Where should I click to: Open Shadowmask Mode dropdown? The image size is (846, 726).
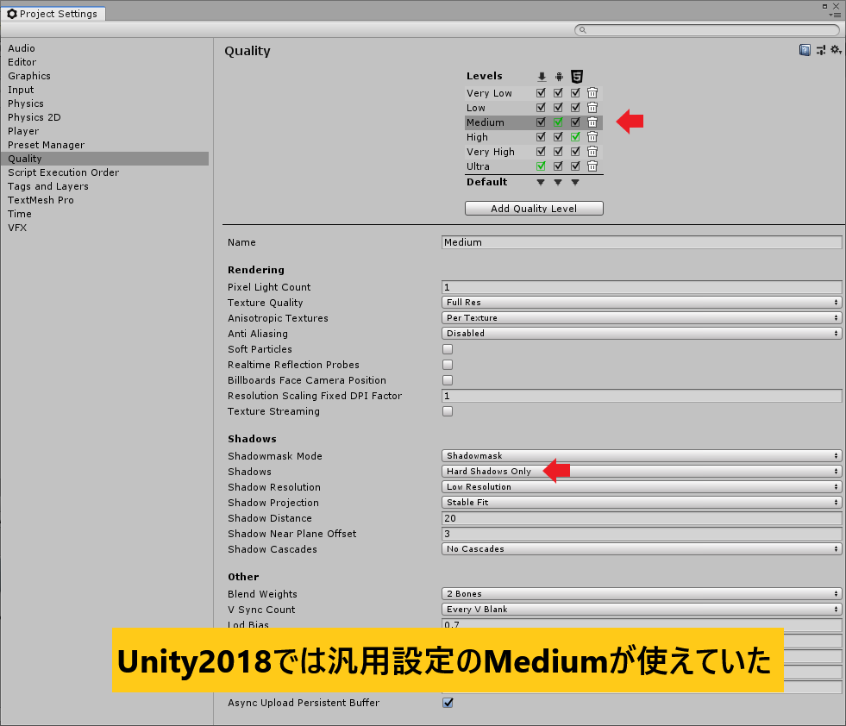(x=642, y=456)
